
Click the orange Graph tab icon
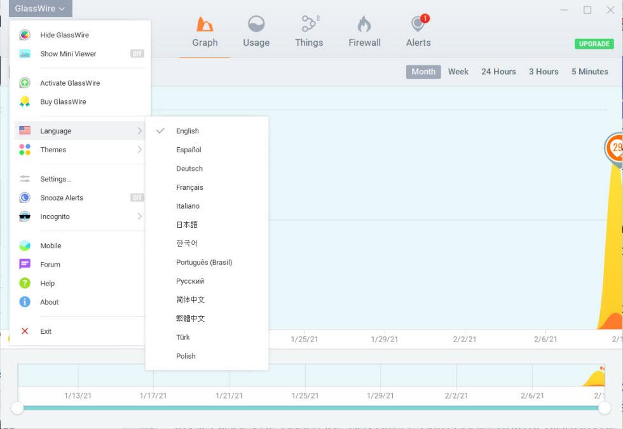coord(205,23)
